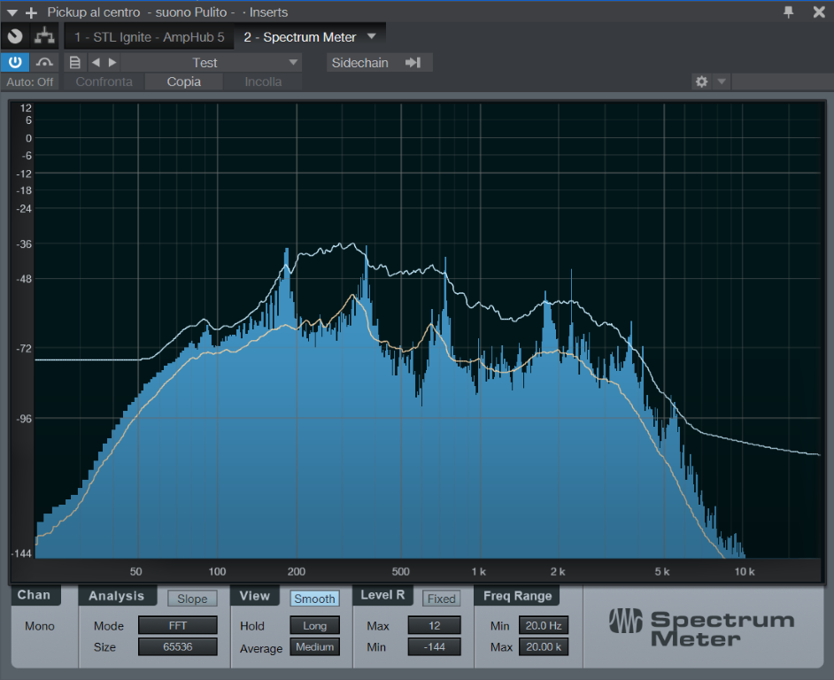The image size is (834, 680).
Task: Open the preset file icon menu
Action: 75,62
